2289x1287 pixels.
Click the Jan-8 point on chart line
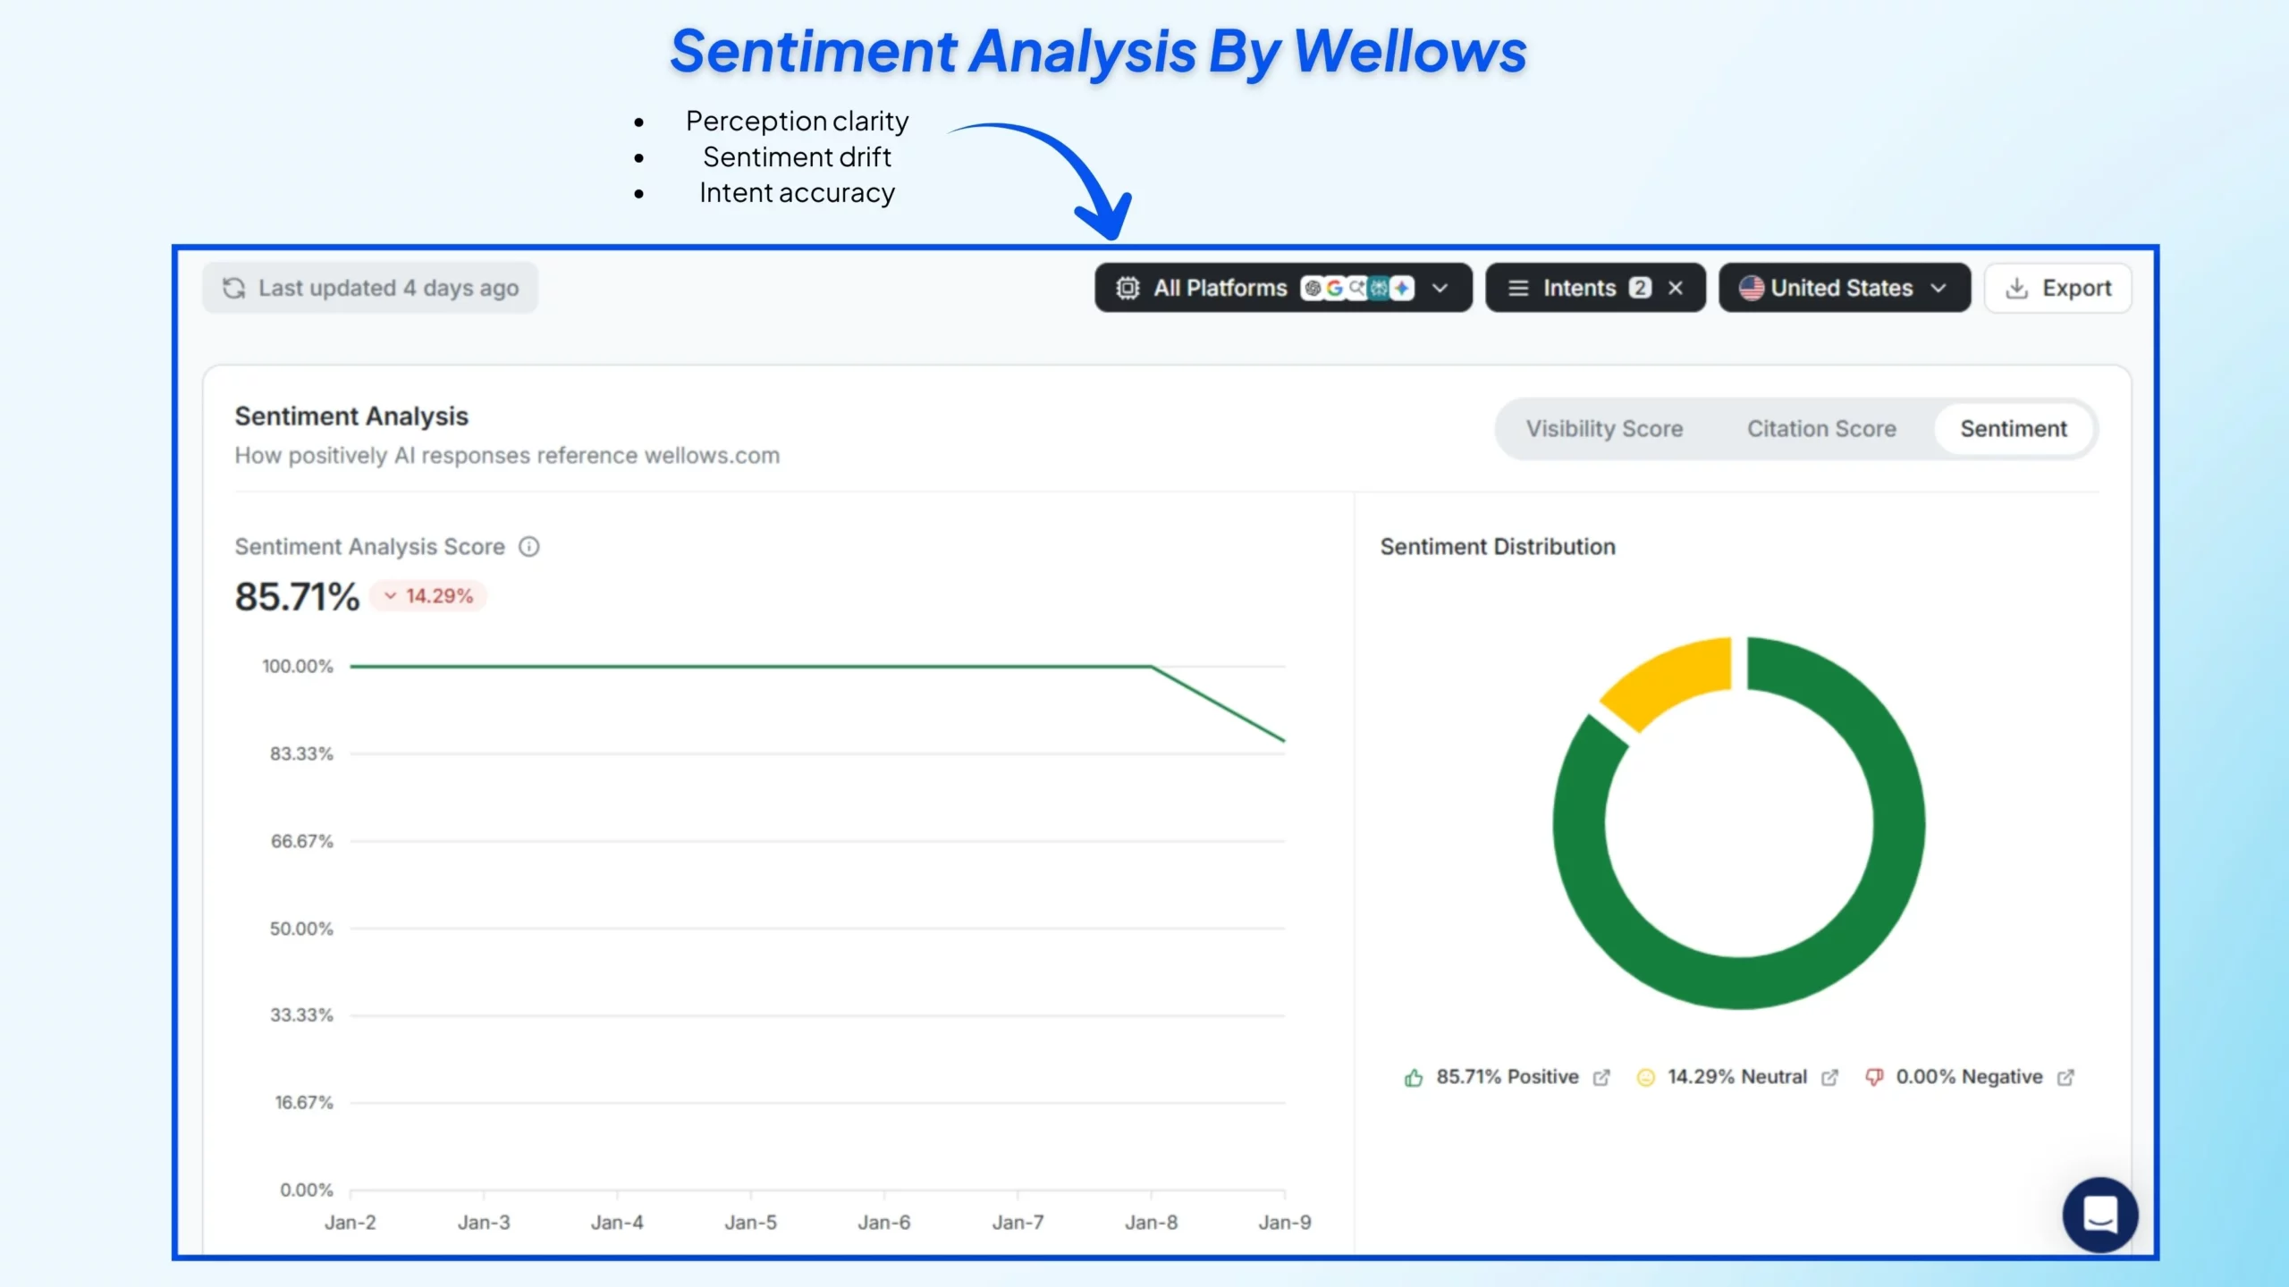[1151, 667]
